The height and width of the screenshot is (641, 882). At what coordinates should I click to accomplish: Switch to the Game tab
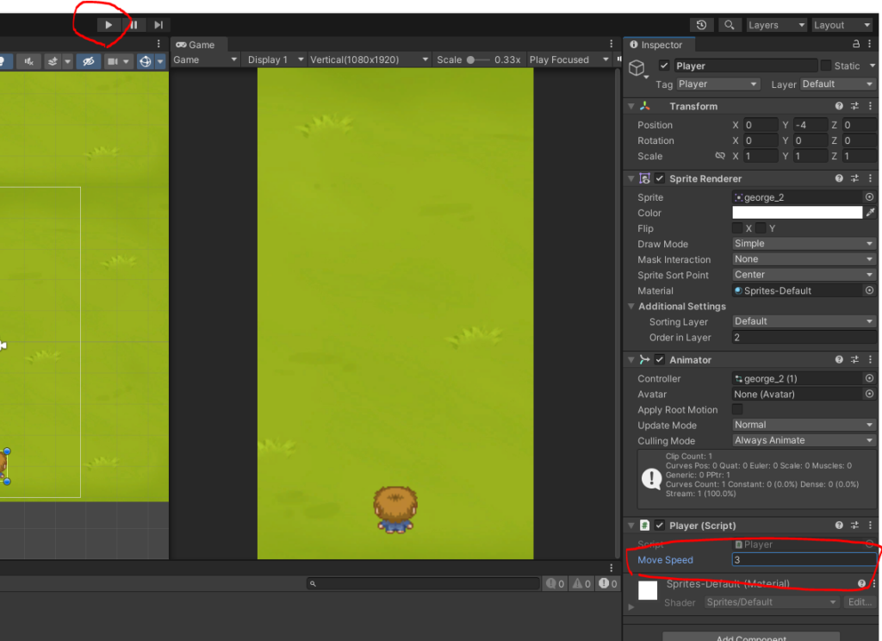click(196, 45)
